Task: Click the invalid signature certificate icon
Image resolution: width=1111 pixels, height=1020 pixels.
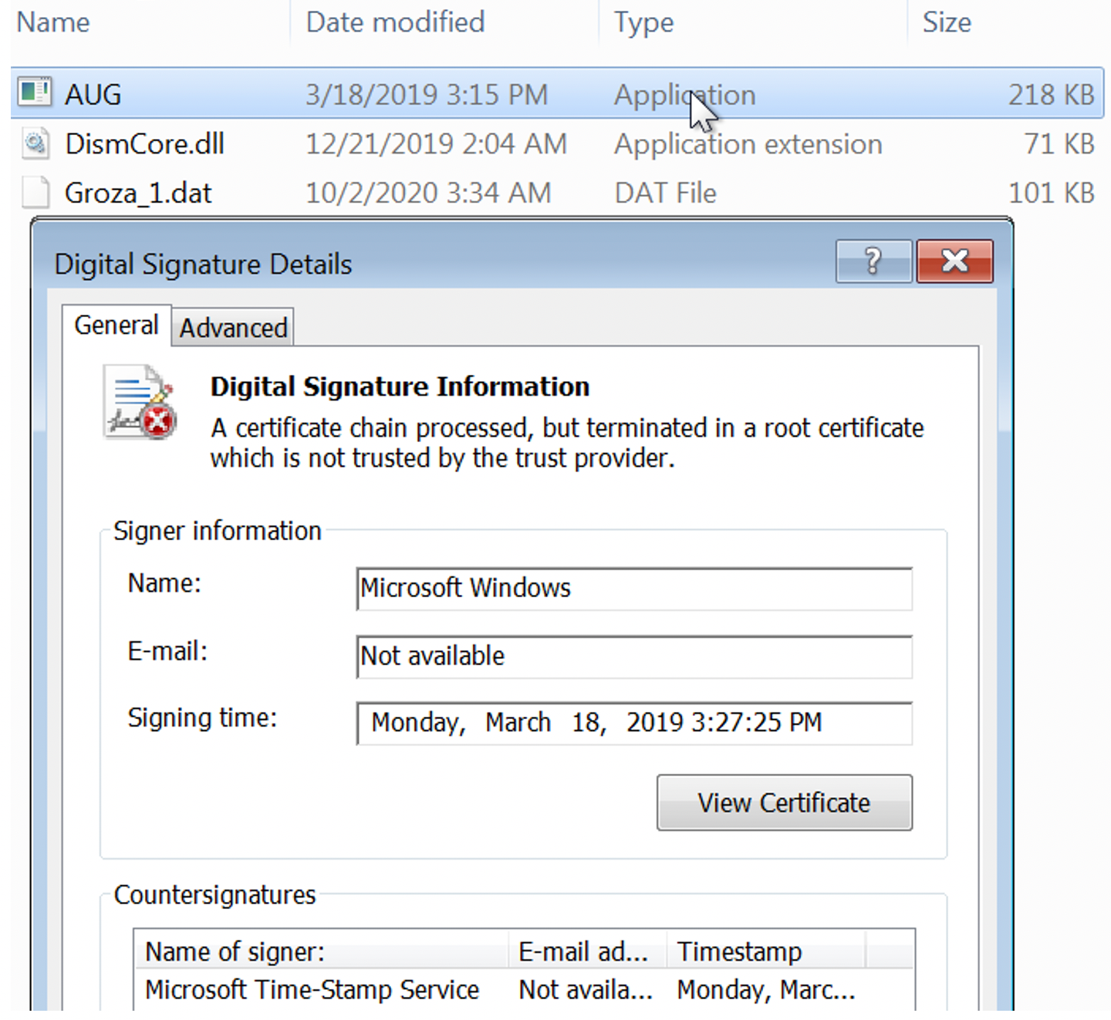Action: click(x=140, y=403)
